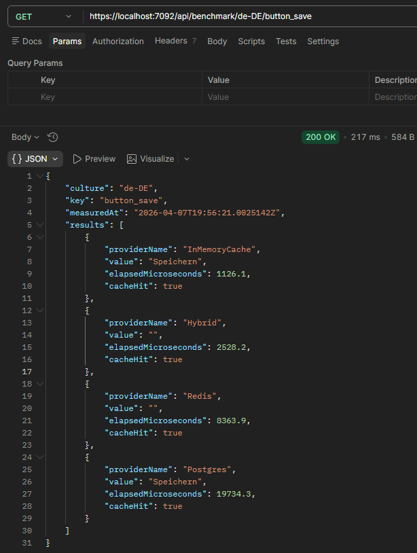This screenshot has width=417, height=553.
Task: Open the response history clock icon
Action: 53,137
